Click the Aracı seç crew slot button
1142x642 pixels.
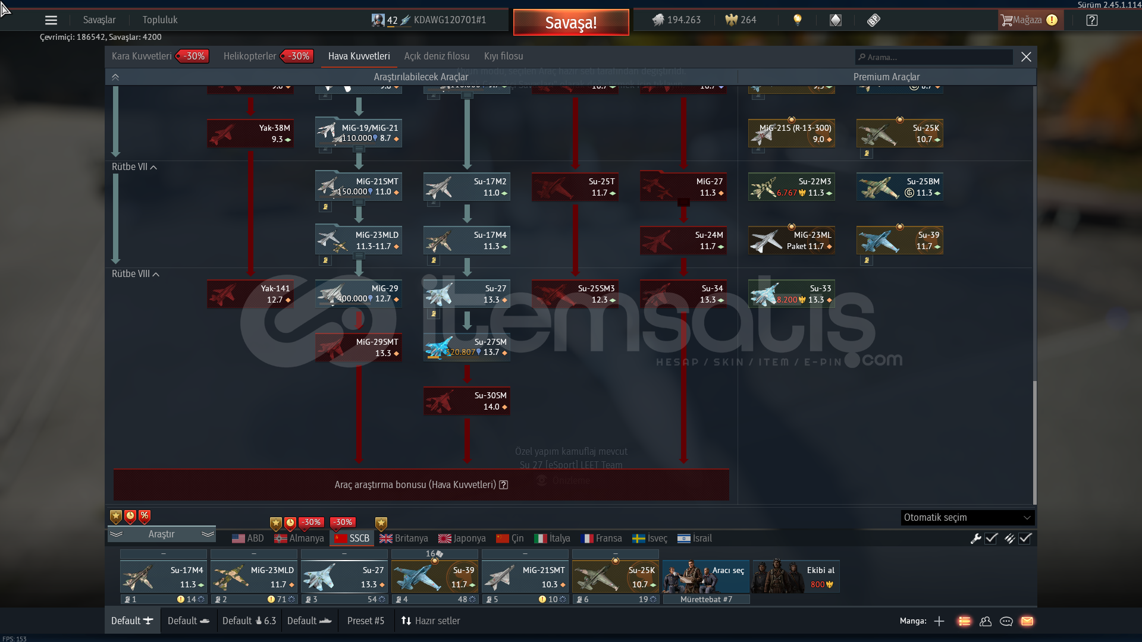pos(706,577)
